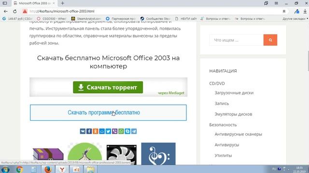Launch Firefox from the taskbar
309x173 pixels.
click(x=48, y=169)
